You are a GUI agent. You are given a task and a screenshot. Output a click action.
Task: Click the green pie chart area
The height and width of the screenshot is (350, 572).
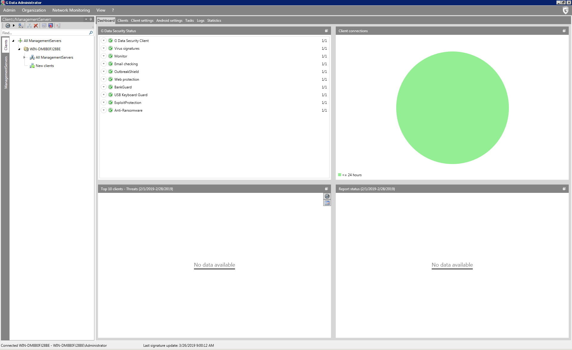click(452, 108)
